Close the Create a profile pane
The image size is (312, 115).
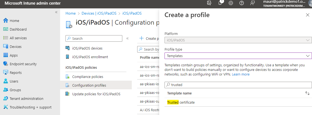click(x=307, y=15)
